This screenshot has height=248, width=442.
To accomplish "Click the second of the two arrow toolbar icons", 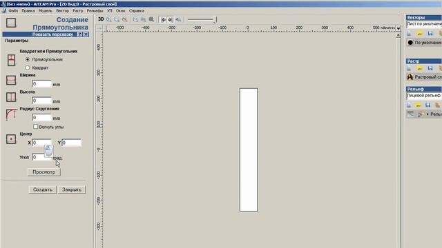I will click(x=171, y=20).
